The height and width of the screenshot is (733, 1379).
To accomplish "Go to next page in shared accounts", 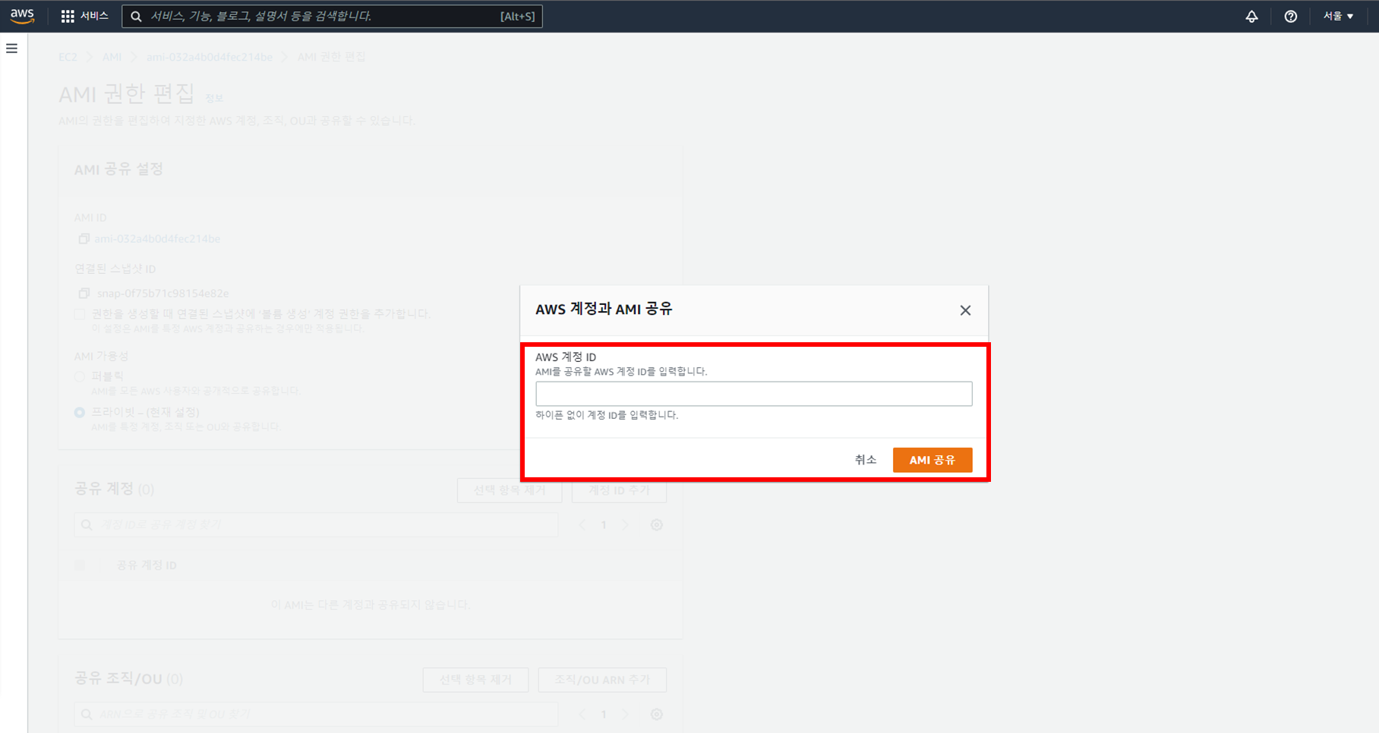I will pos(625,525).
